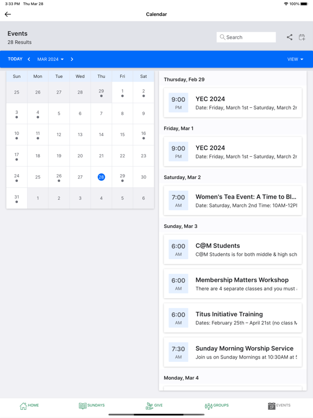Tap the share icon
This screenshot has height=418, width=313.
point(290,38)
